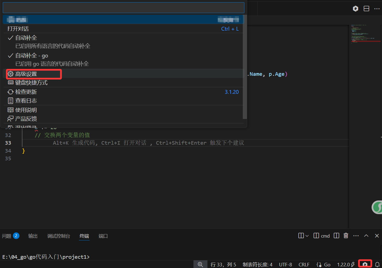382x268 pixels.
Task: Click 检查更新 to check for updates
Action: click(26, 92)
